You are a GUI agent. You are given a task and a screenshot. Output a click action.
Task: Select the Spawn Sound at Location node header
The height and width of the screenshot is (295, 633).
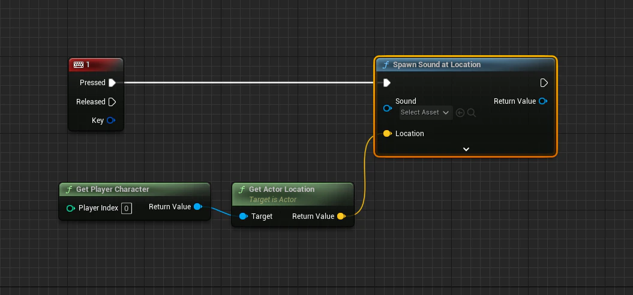[x=466, y=65]
